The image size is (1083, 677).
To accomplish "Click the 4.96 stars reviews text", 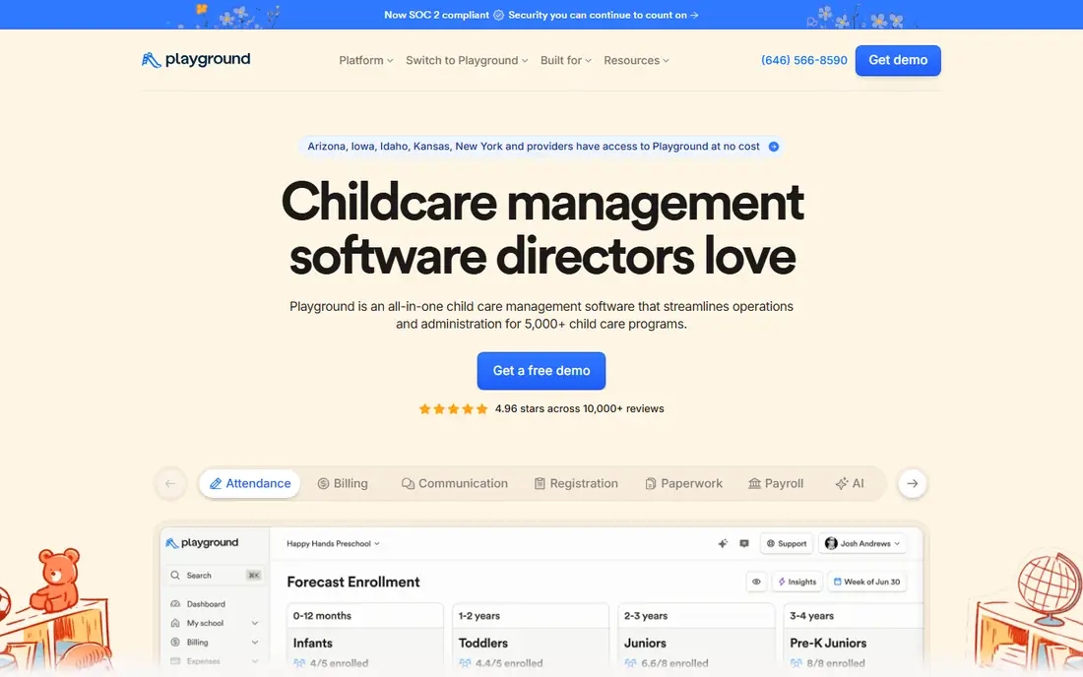I will [x=580, y=409].
